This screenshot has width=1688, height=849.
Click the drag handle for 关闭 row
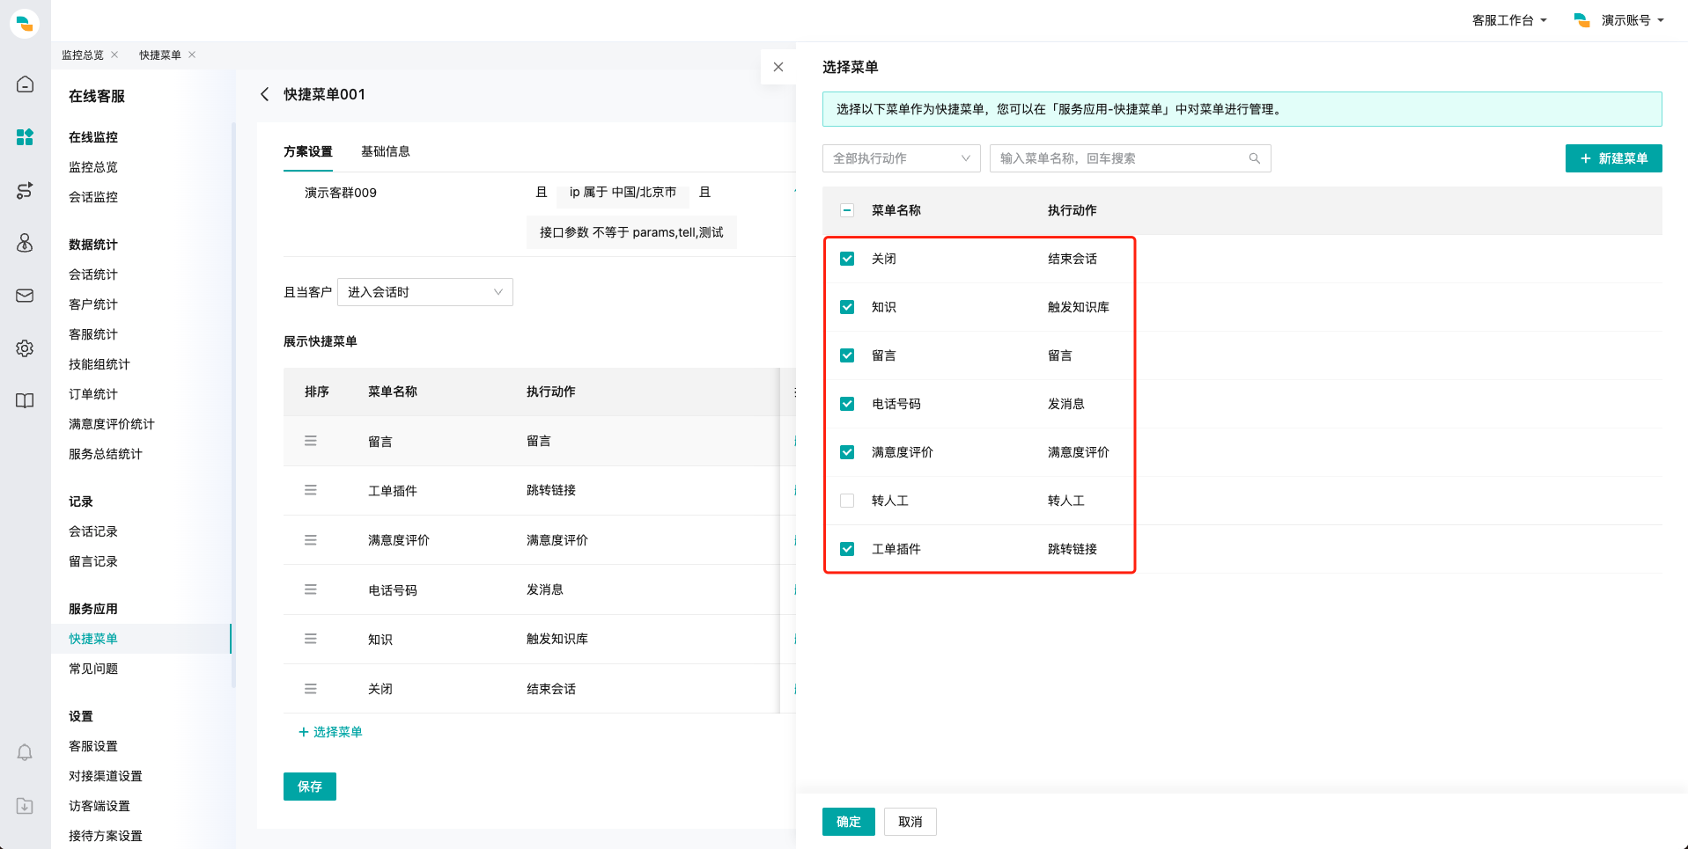tap(311, 689)
